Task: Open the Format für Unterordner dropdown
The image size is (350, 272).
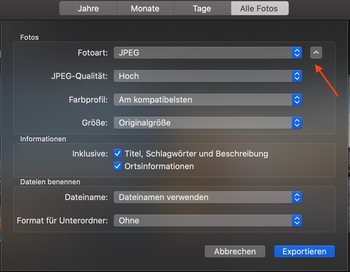Action: tap(203, 221)
